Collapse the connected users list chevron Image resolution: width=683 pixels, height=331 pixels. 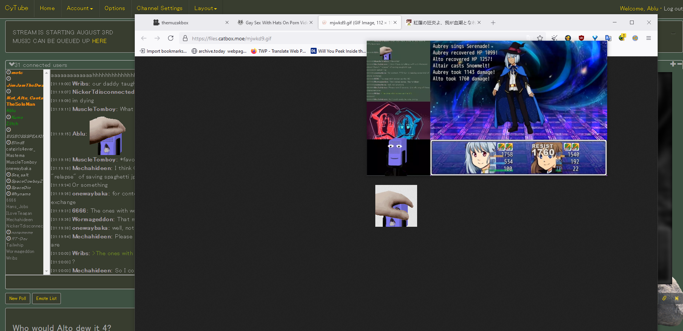(x=12, y=65)
